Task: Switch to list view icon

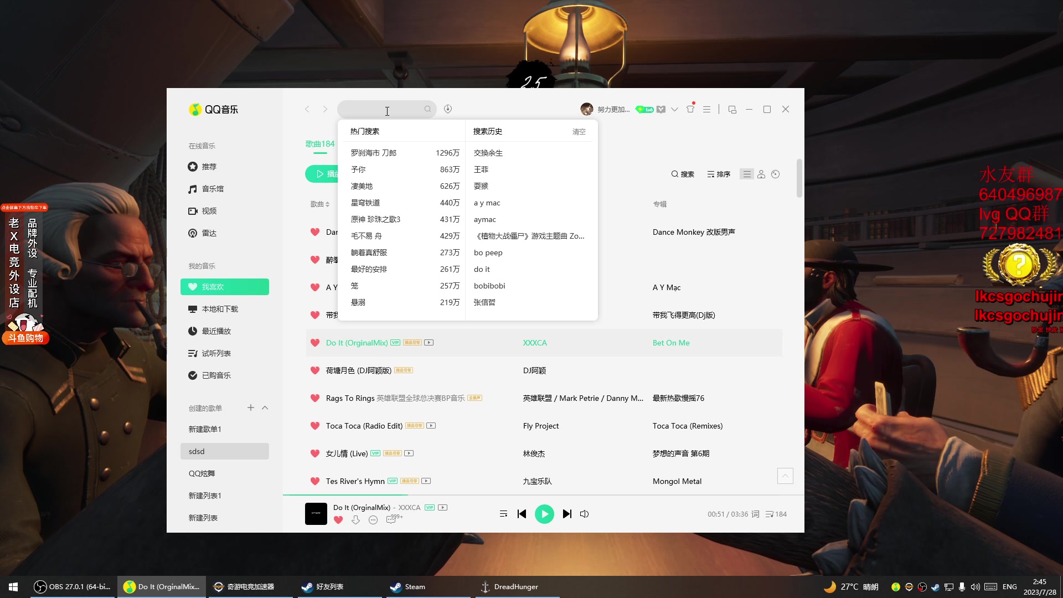Action: click(747, 174)
